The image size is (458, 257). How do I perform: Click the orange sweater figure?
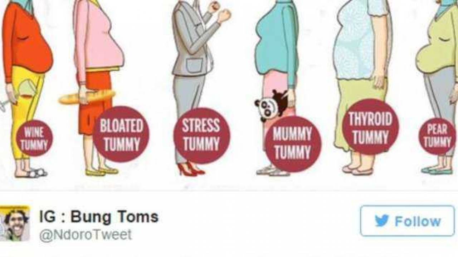tap(25, 89)
